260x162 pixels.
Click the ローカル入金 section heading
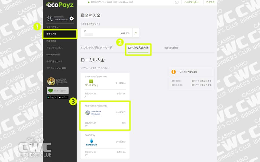93,60
